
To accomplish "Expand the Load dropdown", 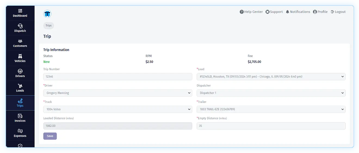I will click(271, 77).
